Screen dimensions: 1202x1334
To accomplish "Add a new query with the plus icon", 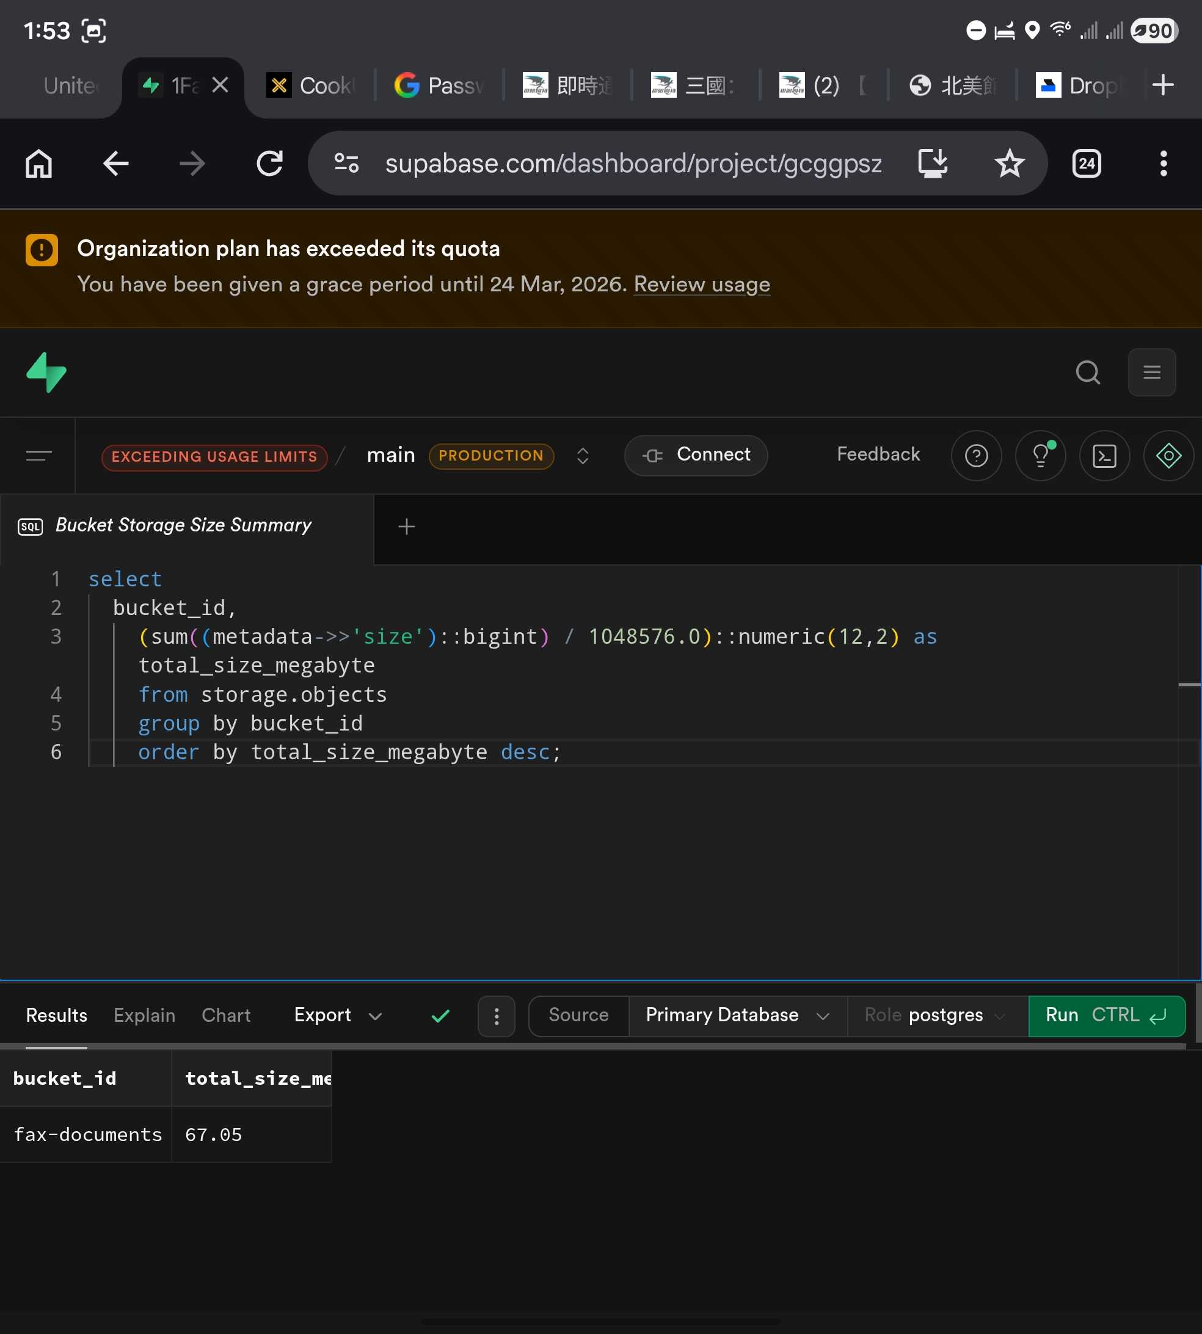I will pyautogui.click(x=407, y=527).
